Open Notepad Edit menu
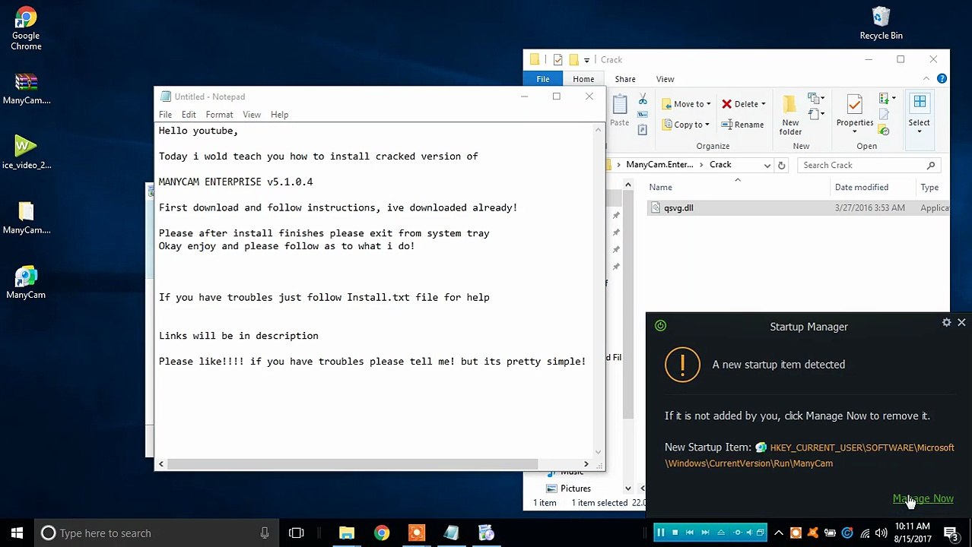Image resolution: width=972 pixels, height=547 pixels. [x=189, y=115]
